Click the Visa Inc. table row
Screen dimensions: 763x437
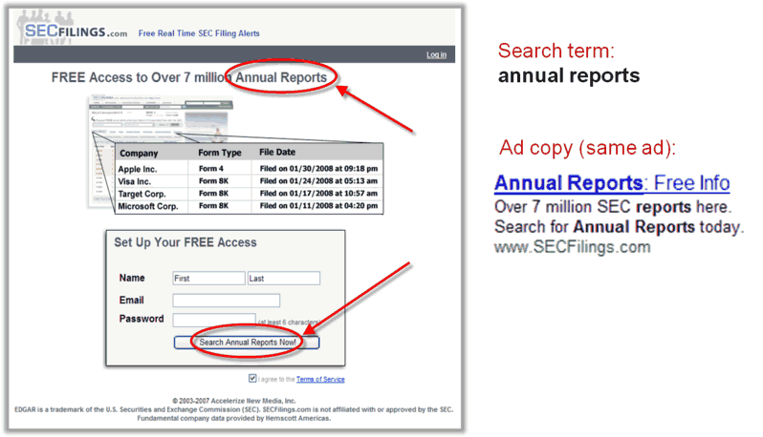249,181
